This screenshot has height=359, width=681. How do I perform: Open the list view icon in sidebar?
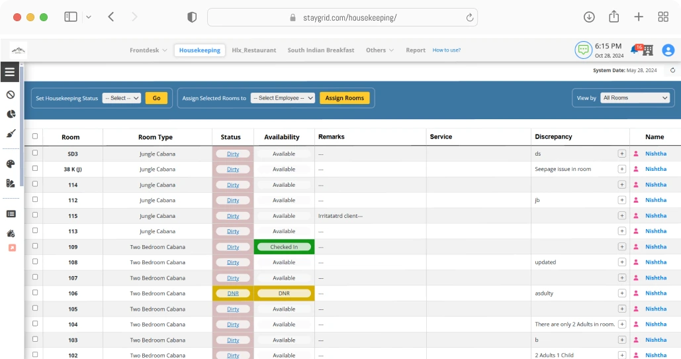click(11, 214)
